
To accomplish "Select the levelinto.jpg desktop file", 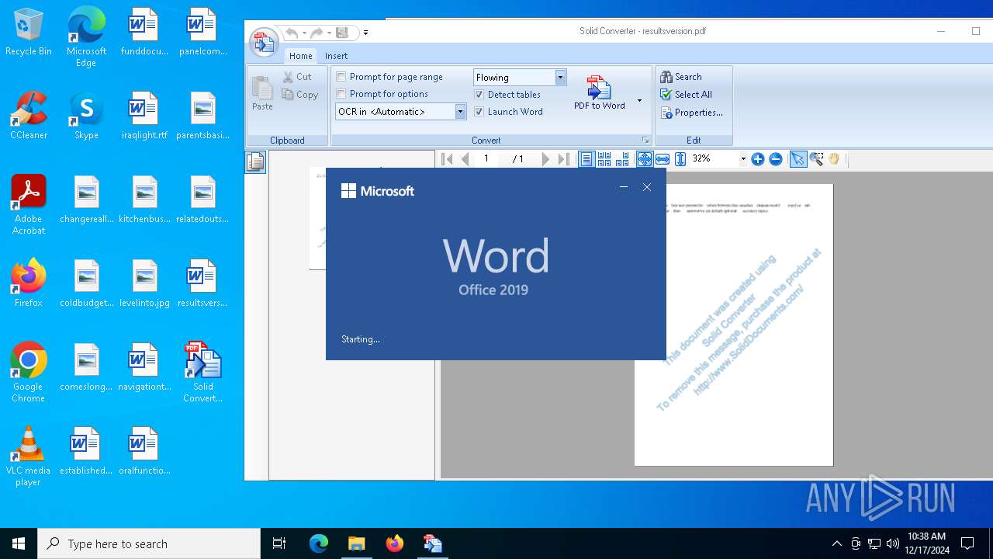I will 144,283.
